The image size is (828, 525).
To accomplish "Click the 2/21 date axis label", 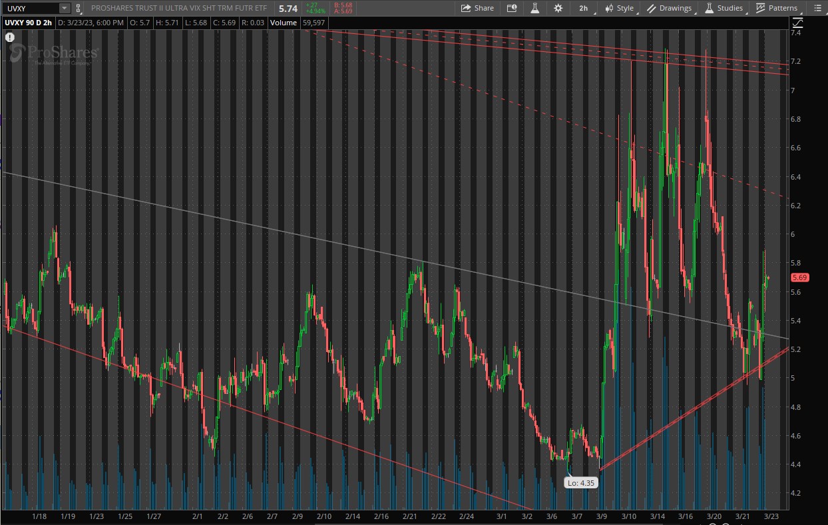I will click(x=410, y=516).
